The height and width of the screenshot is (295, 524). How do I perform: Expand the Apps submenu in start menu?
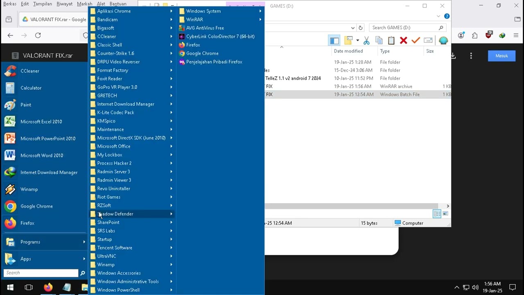44,259
